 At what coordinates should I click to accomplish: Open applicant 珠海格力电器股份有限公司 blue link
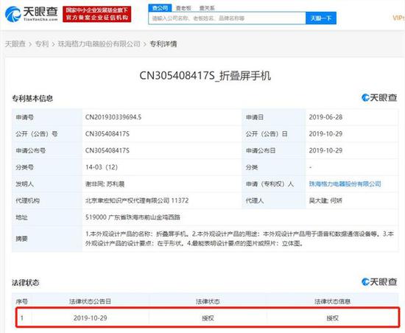click(x=345, y=184)
